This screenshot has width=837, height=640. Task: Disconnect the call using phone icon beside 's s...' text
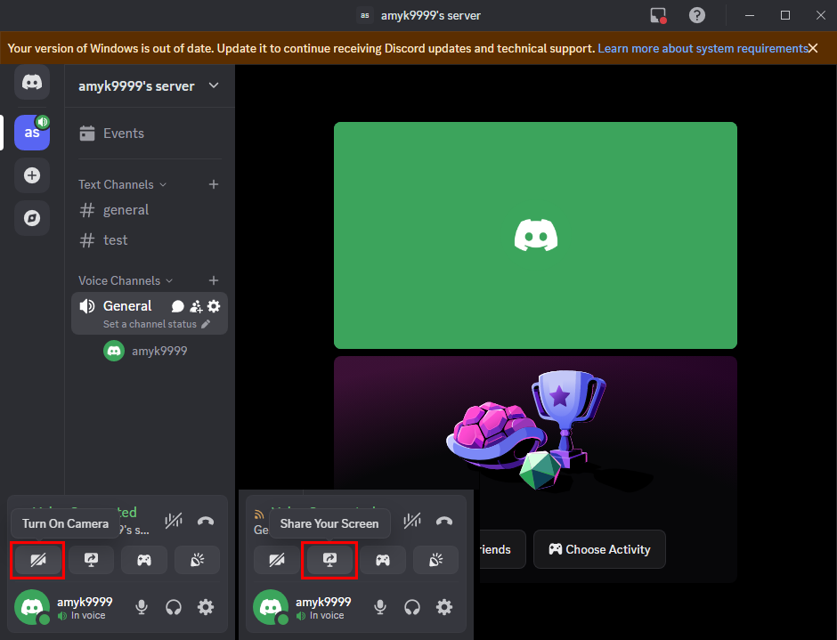click(x=206, y=521)
